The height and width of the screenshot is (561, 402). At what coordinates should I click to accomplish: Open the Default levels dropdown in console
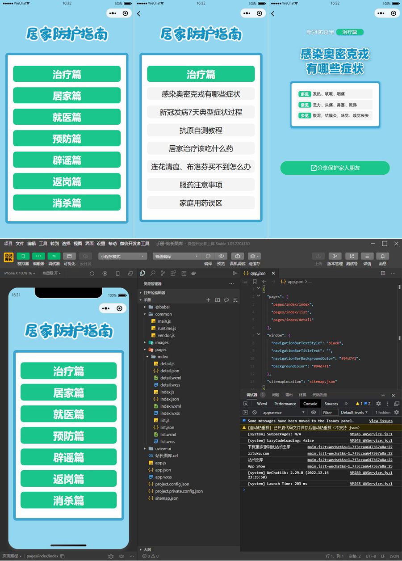(354, 413)
